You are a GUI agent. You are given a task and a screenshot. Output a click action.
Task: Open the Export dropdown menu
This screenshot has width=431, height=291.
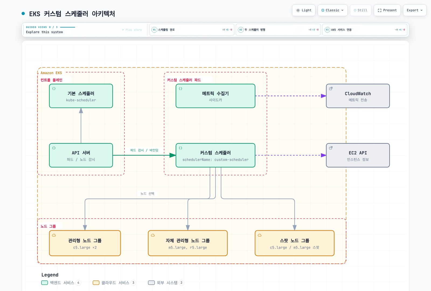(415, 10)
